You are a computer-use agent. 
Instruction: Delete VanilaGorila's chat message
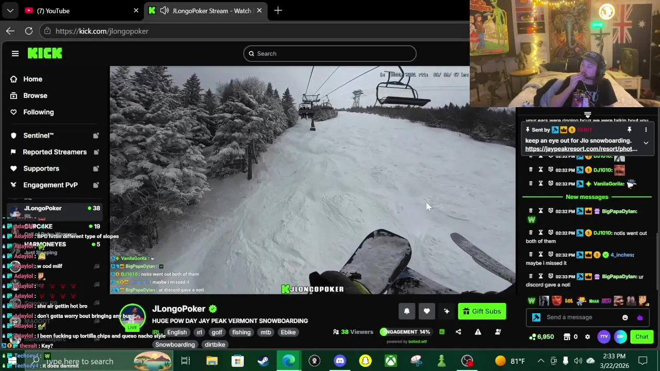[531, 183]
